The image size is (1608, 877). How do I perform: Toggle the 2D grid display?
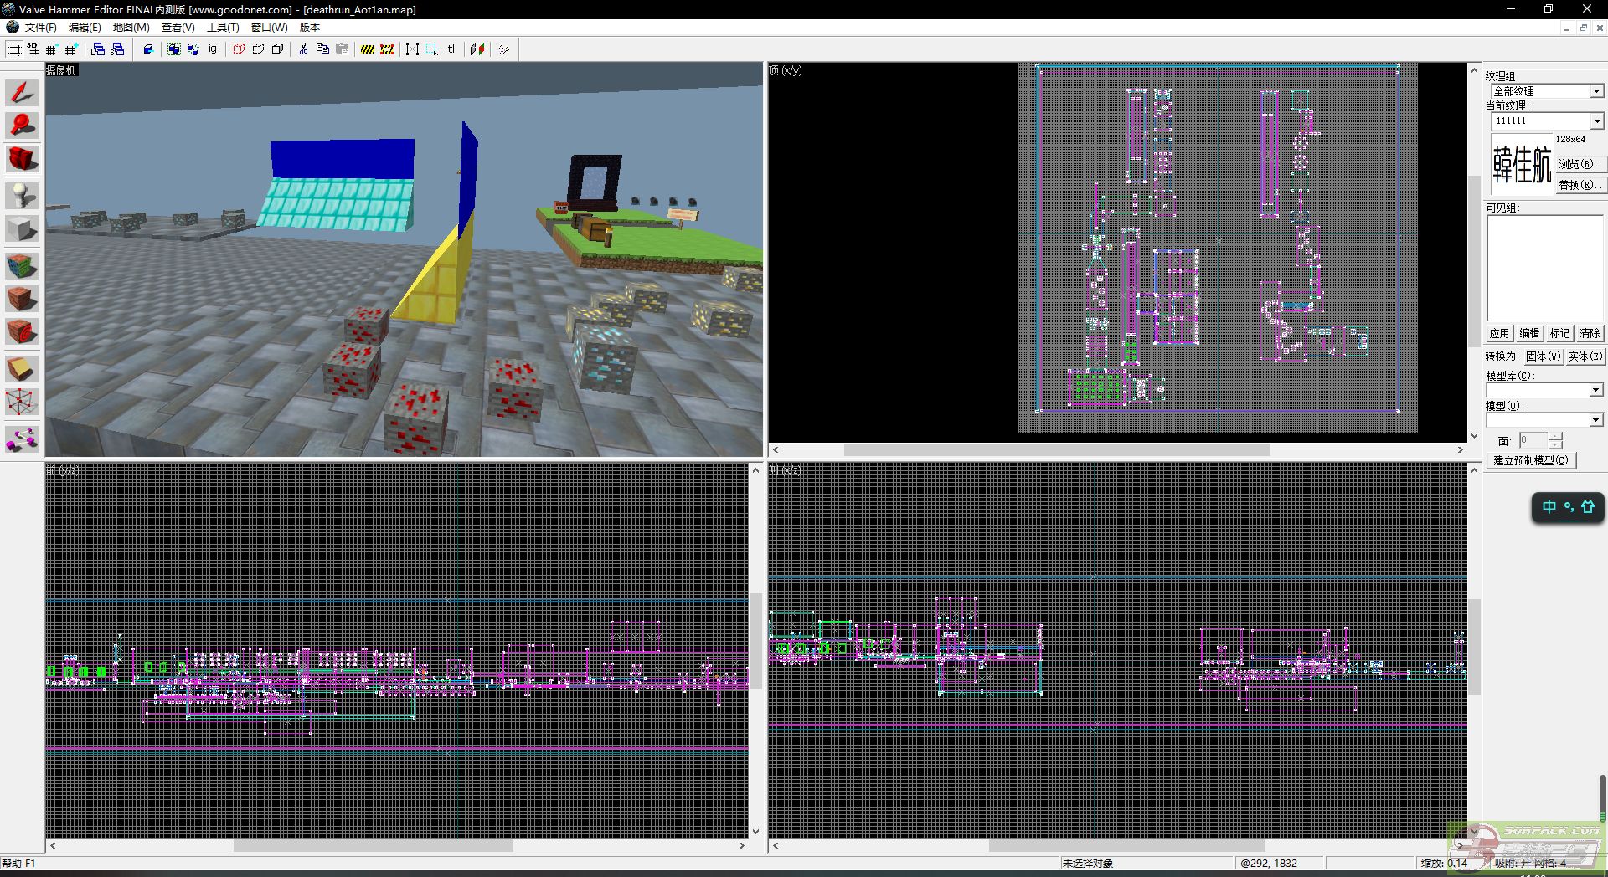14,49
